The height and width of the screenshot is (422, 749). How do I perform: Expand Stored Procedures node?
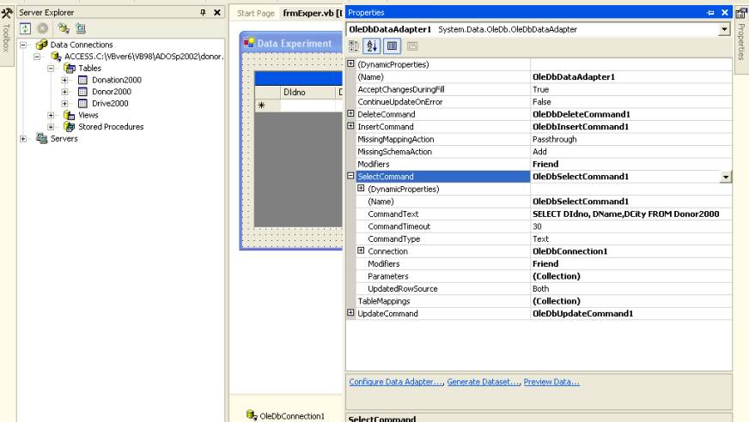pyautogui.click(x=51, y=127)
